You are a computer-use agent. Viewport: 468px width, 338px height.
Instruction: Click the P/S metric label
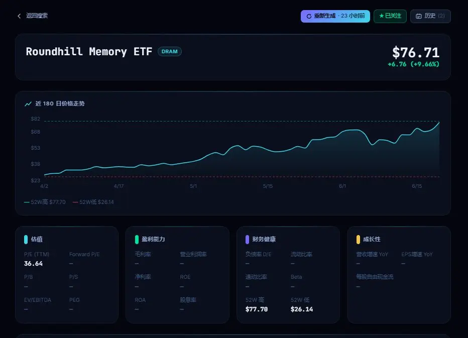click(x=73, y=277)
